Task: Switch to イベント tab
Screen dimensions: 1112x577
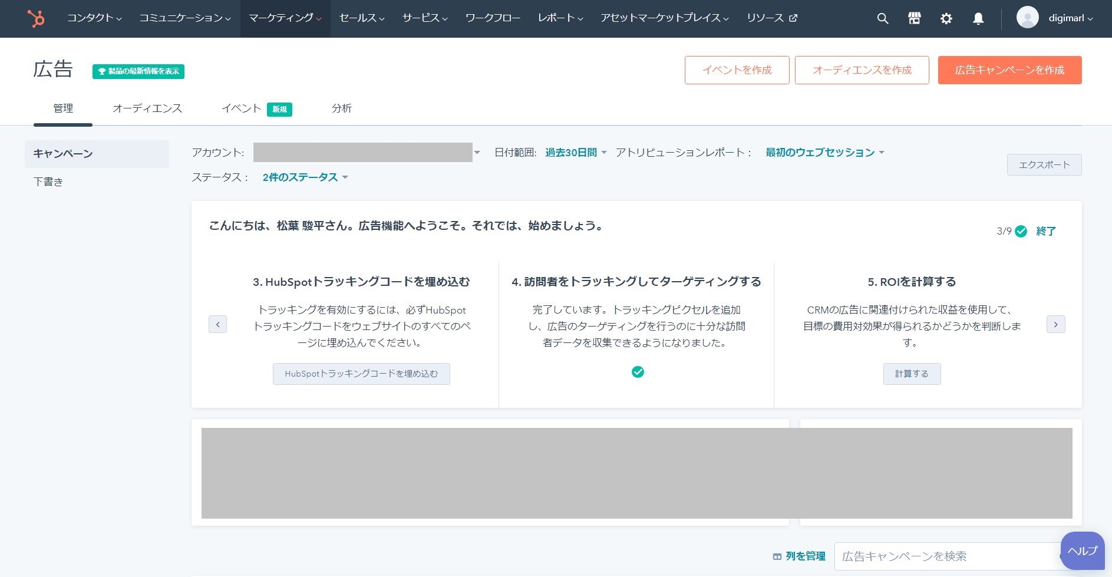Action: click(x=256, y=108)
